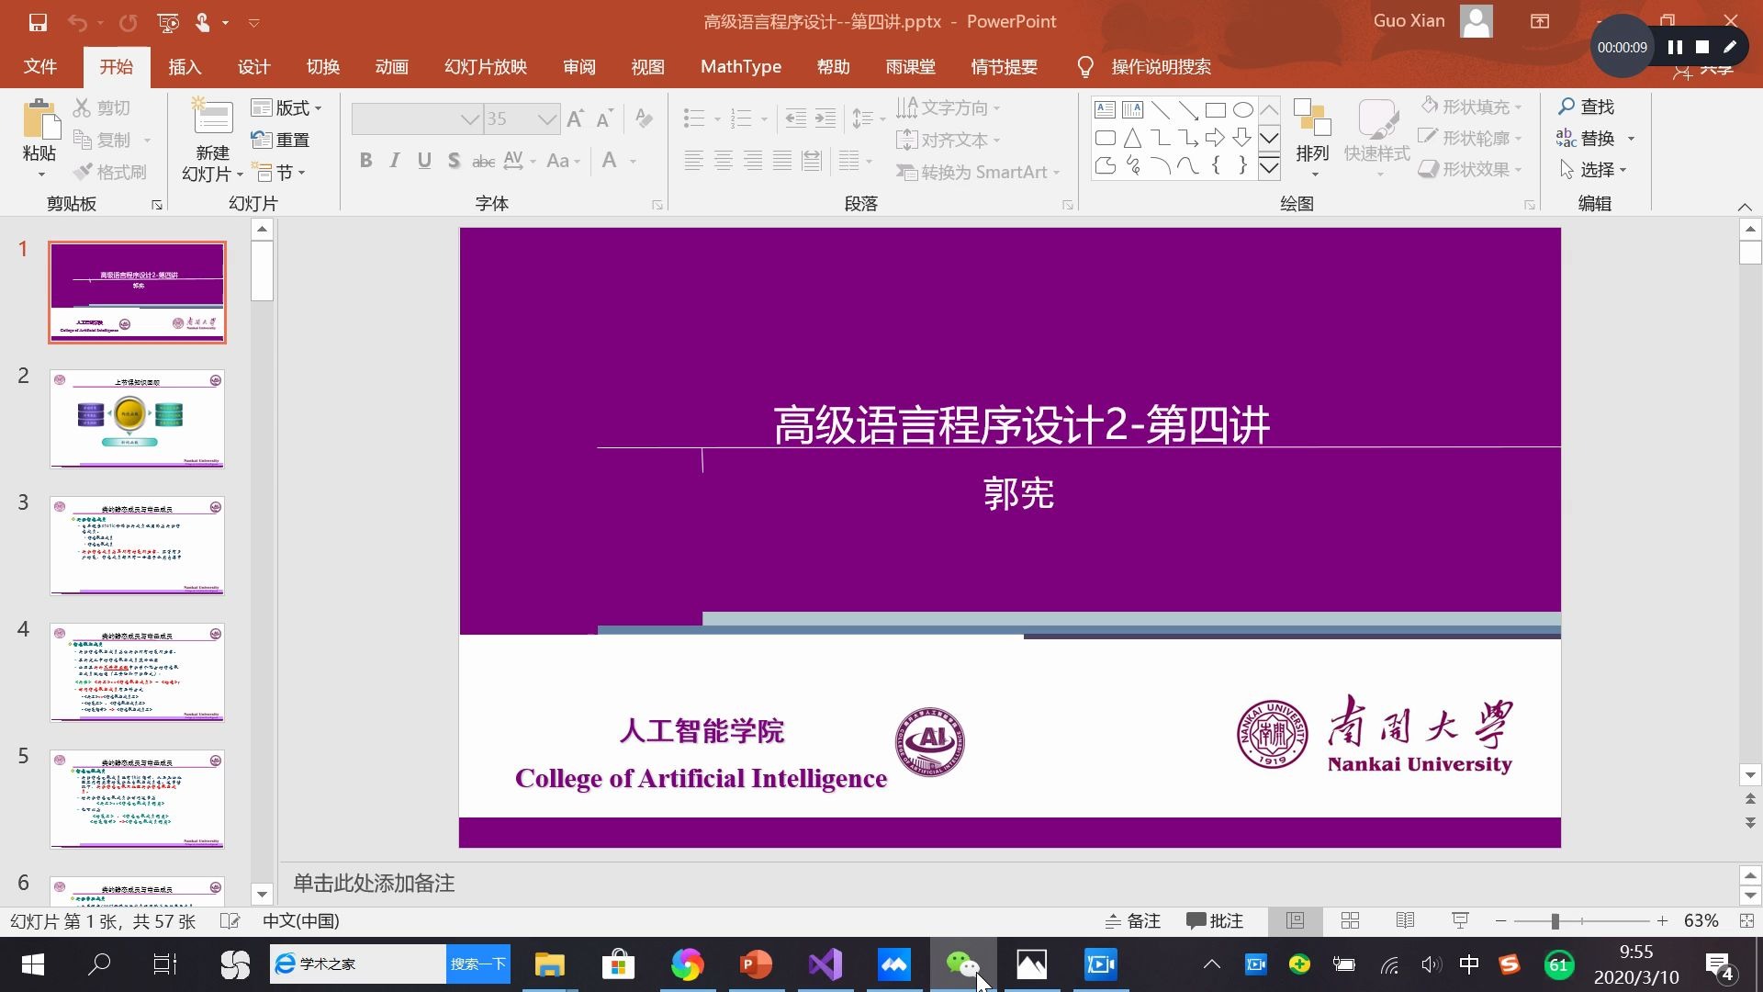Image resolution: width=1763 pixels, height=992 pixels.
Task: Click the Cut scissors icon
Action: click(x=83, y=107)
